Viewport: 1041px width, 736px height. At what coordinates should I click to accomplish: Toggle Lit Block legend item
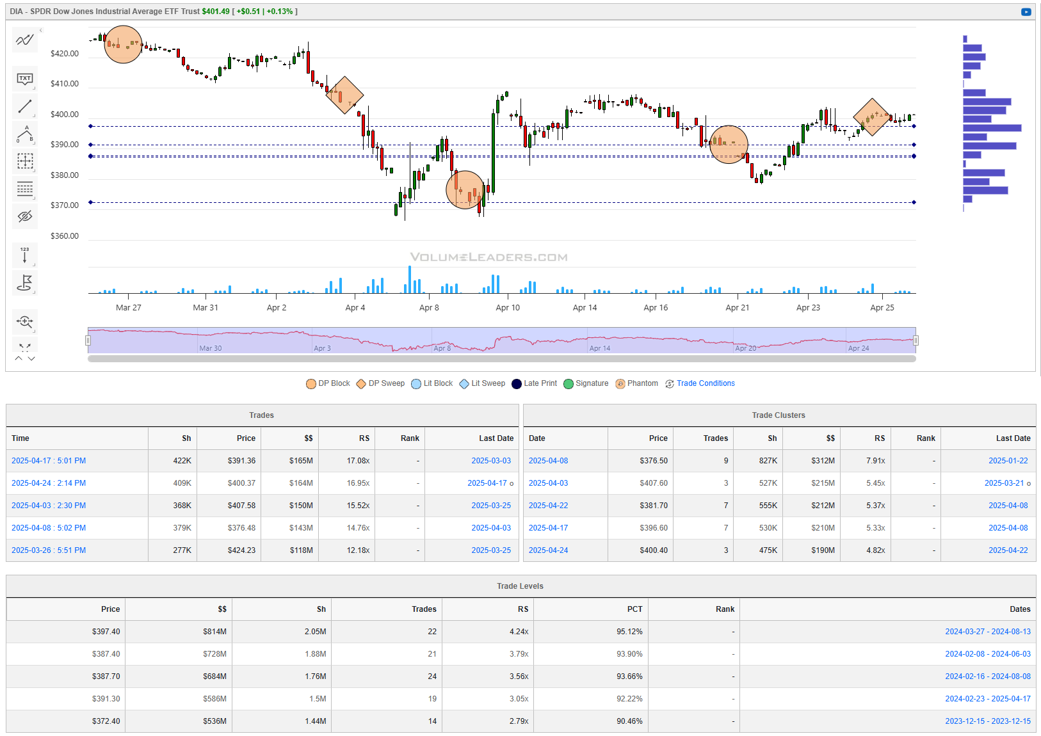coord(432,383)
